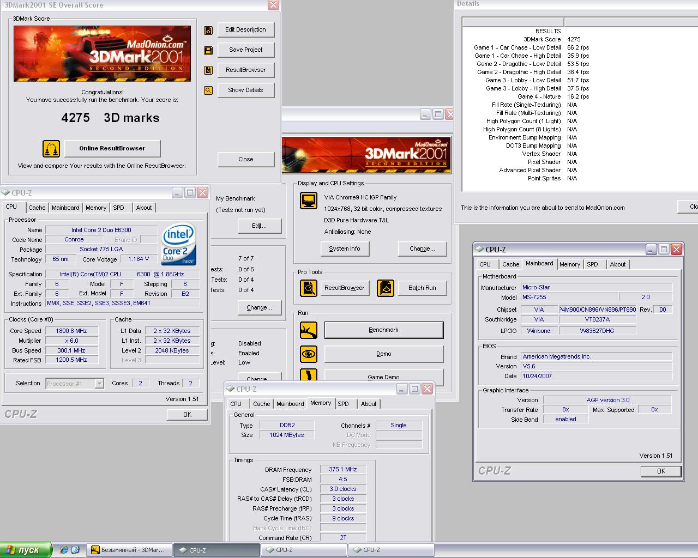Viewport: 698px width, 558px height.
Task: Click the Online ResultBrowser button
Action: point(112,148)
